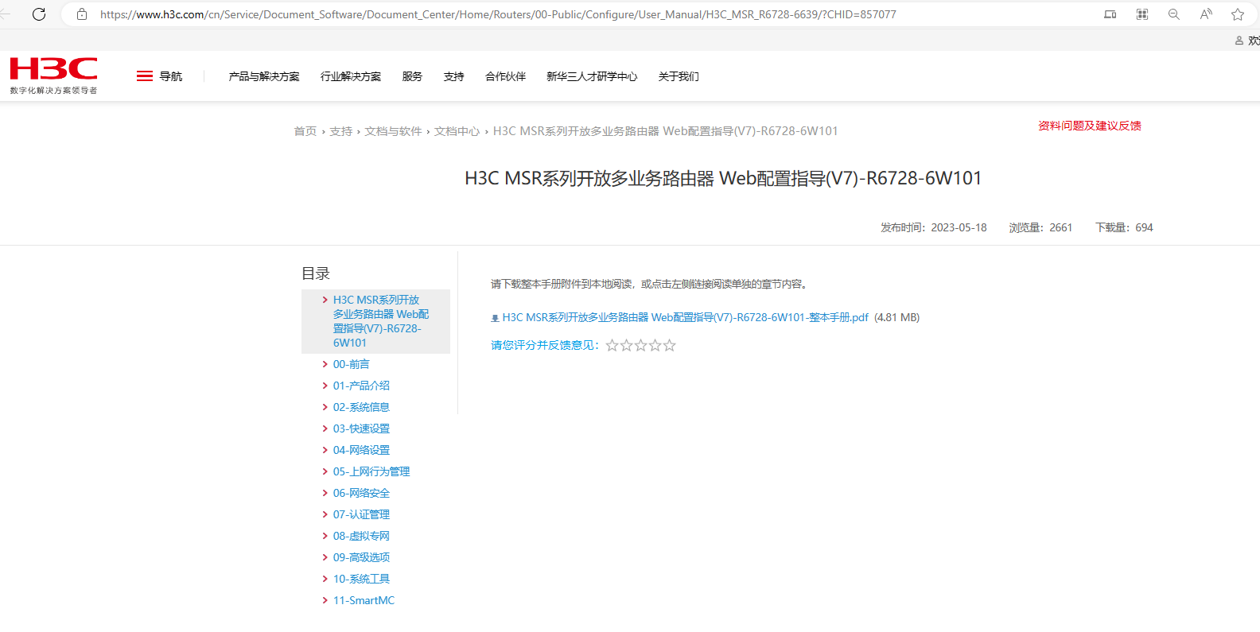The image size is (1260, 632).
Task: Click the four-squares grid icon in address bar
Action: tap(1142, 14)
